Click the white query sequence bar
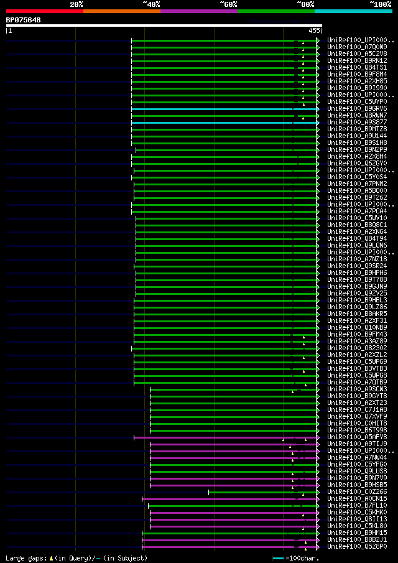Image resolution: width=398 pixels, height=563 pixels. [164, 26]
